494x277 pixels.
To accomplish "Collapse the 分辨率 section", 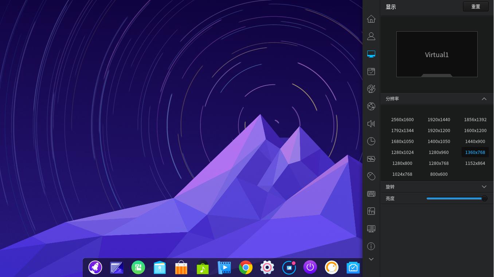I will [484, 99].
